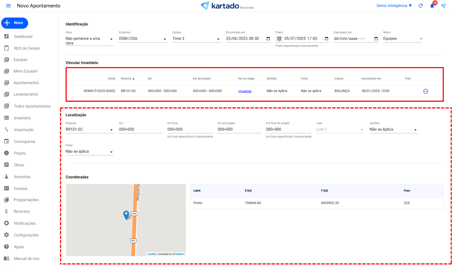Open the Equipe Time 3 dropdown

pyautogui.click(x=218, y=39)
